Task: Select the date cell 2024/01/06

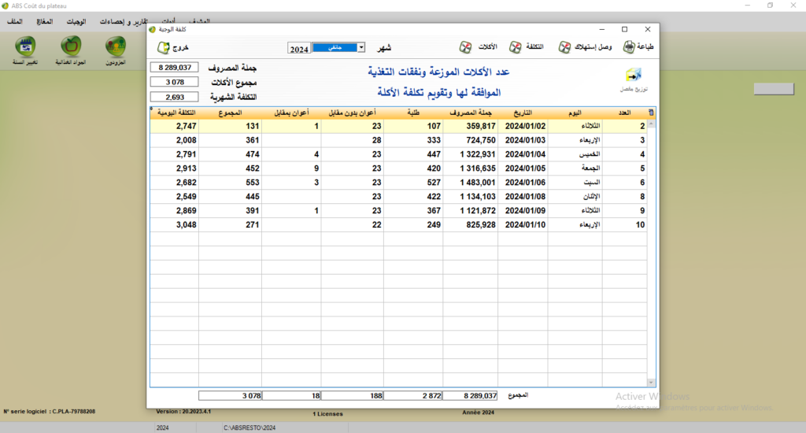Action: pos(523,183)
